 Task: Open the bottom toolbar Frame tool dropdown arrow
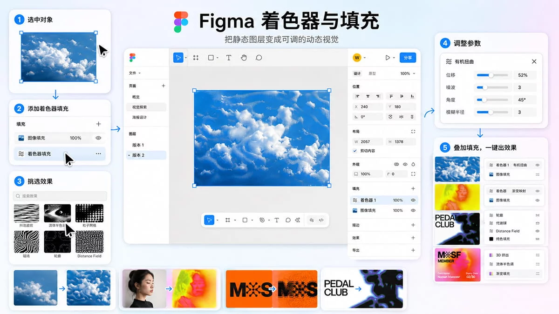[x=235, y=220]
